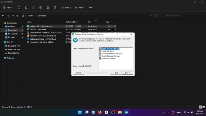This screenshot has height=116, width=206.
Task: Select the Postman-win64 Setup file
Action: pos(43,36)
